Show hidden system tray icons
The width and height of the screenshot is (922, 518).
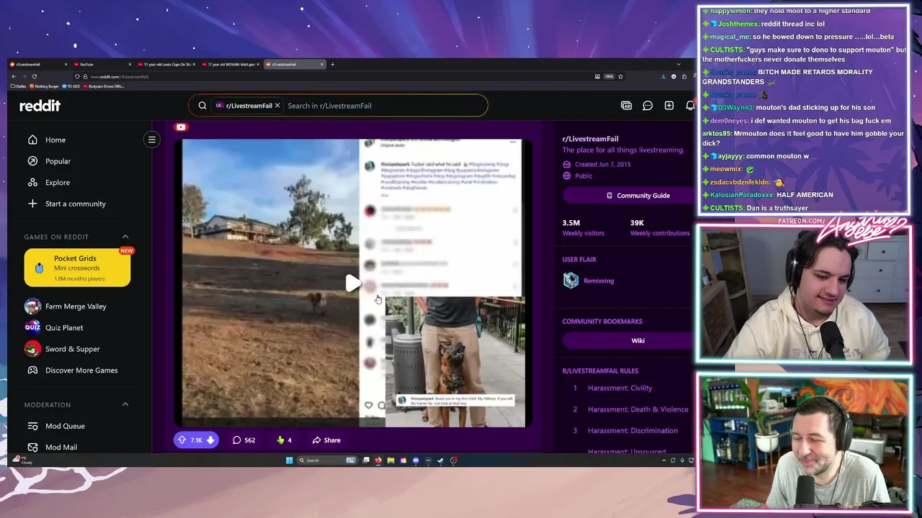[x=664, y=460]
